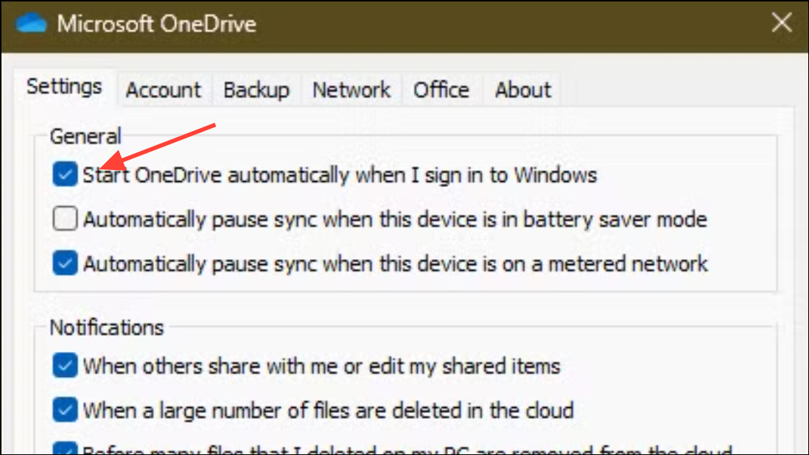The height and width of the screenshot is (455, 809).
Task: Click the Notifications group heading
Action: 106,327
